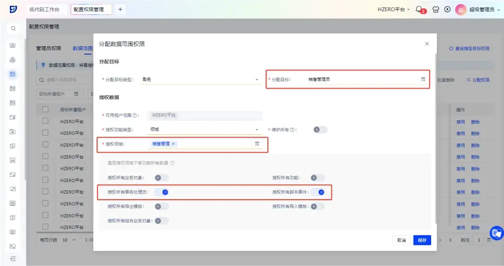This screenshot has width=504, height=266.
Task: Switch to 管理员权限 tab
Action: (49, 48)
